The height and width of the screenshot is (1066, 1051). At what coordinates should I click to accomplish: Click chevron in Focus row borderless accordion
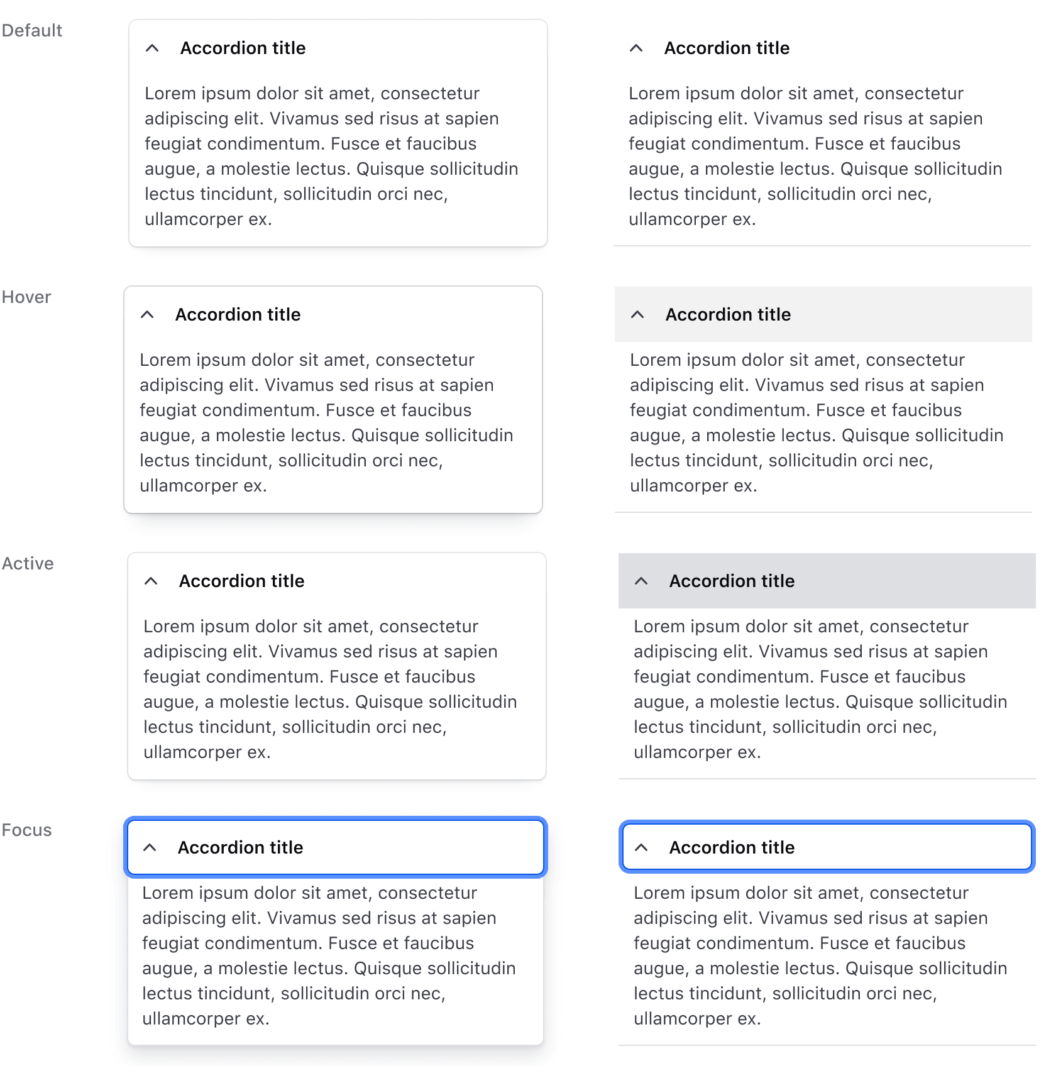click(x=641, y=848)
